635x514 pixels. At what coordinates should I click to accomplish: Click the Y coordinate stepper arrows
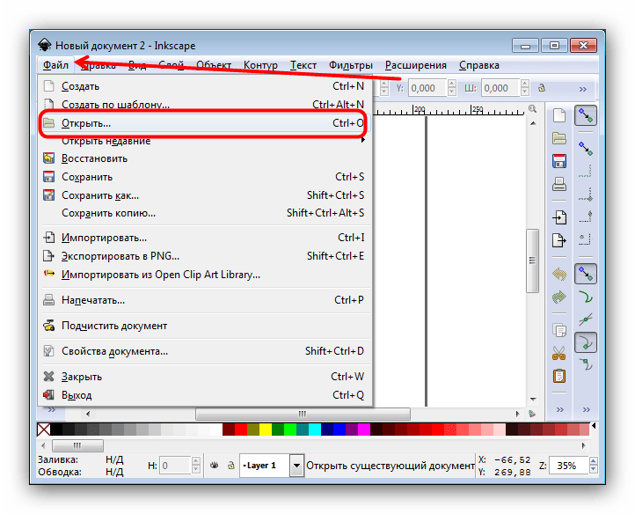click(x=452, y=88)
